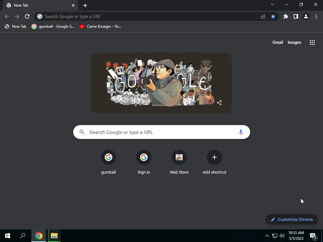Image resolution: width=323 pixels, height=242 pixels.
Task: Open a new tab with the plus button
Action: click(85, 6)
